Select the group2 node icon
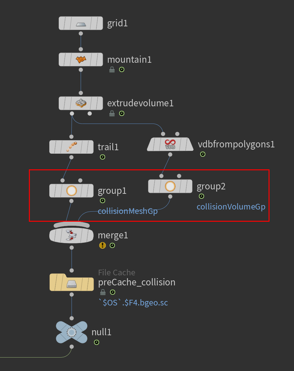Screen dimensions: 294x371 (170, 186)
